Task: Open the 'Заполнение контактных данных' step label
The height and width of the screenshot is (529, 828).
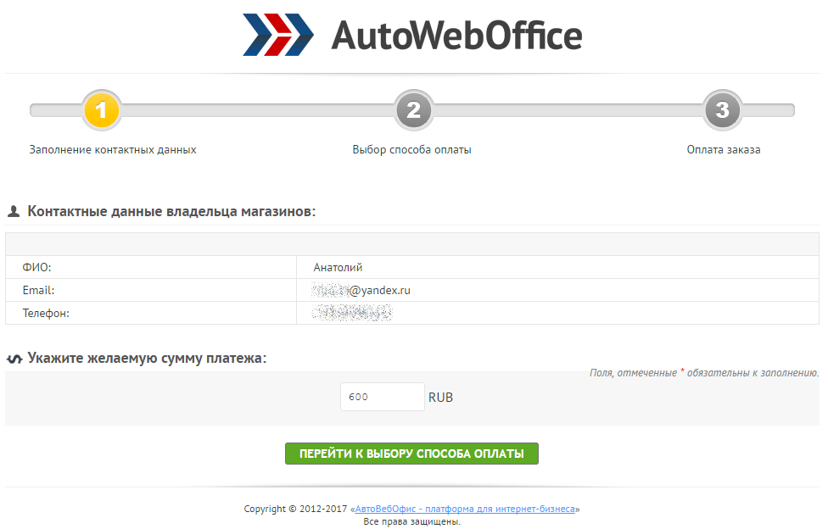Action: 113,150
